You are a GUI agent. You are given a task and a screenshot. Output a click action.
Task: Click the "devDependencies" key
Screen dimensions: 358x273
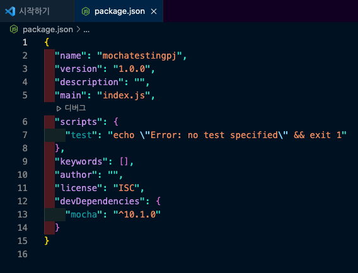(x=100, y=201)
